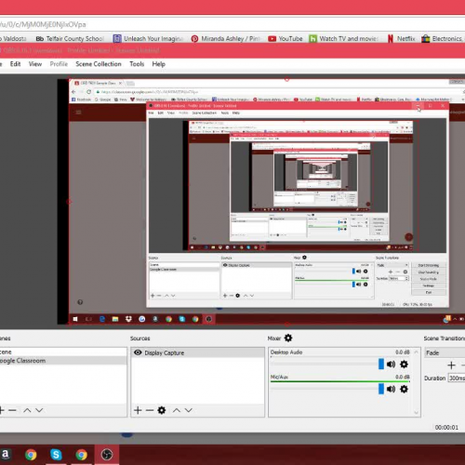This screenshot has width=465, height=465.
Task: Click the Chrome address bar URL
Action: click(43, 24)
